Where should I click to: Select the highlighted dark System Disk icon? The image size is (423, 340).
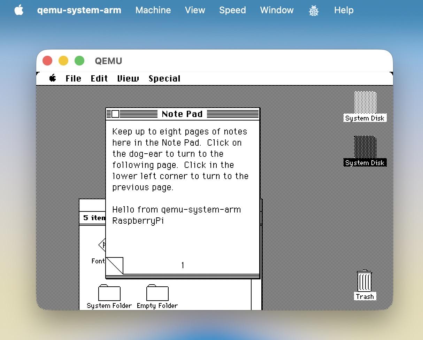coord(365,147)
